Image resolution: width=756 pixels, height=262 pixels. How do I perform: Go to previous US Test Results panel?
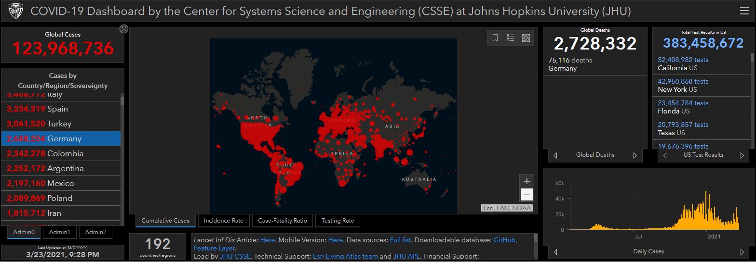pos(665,155)
